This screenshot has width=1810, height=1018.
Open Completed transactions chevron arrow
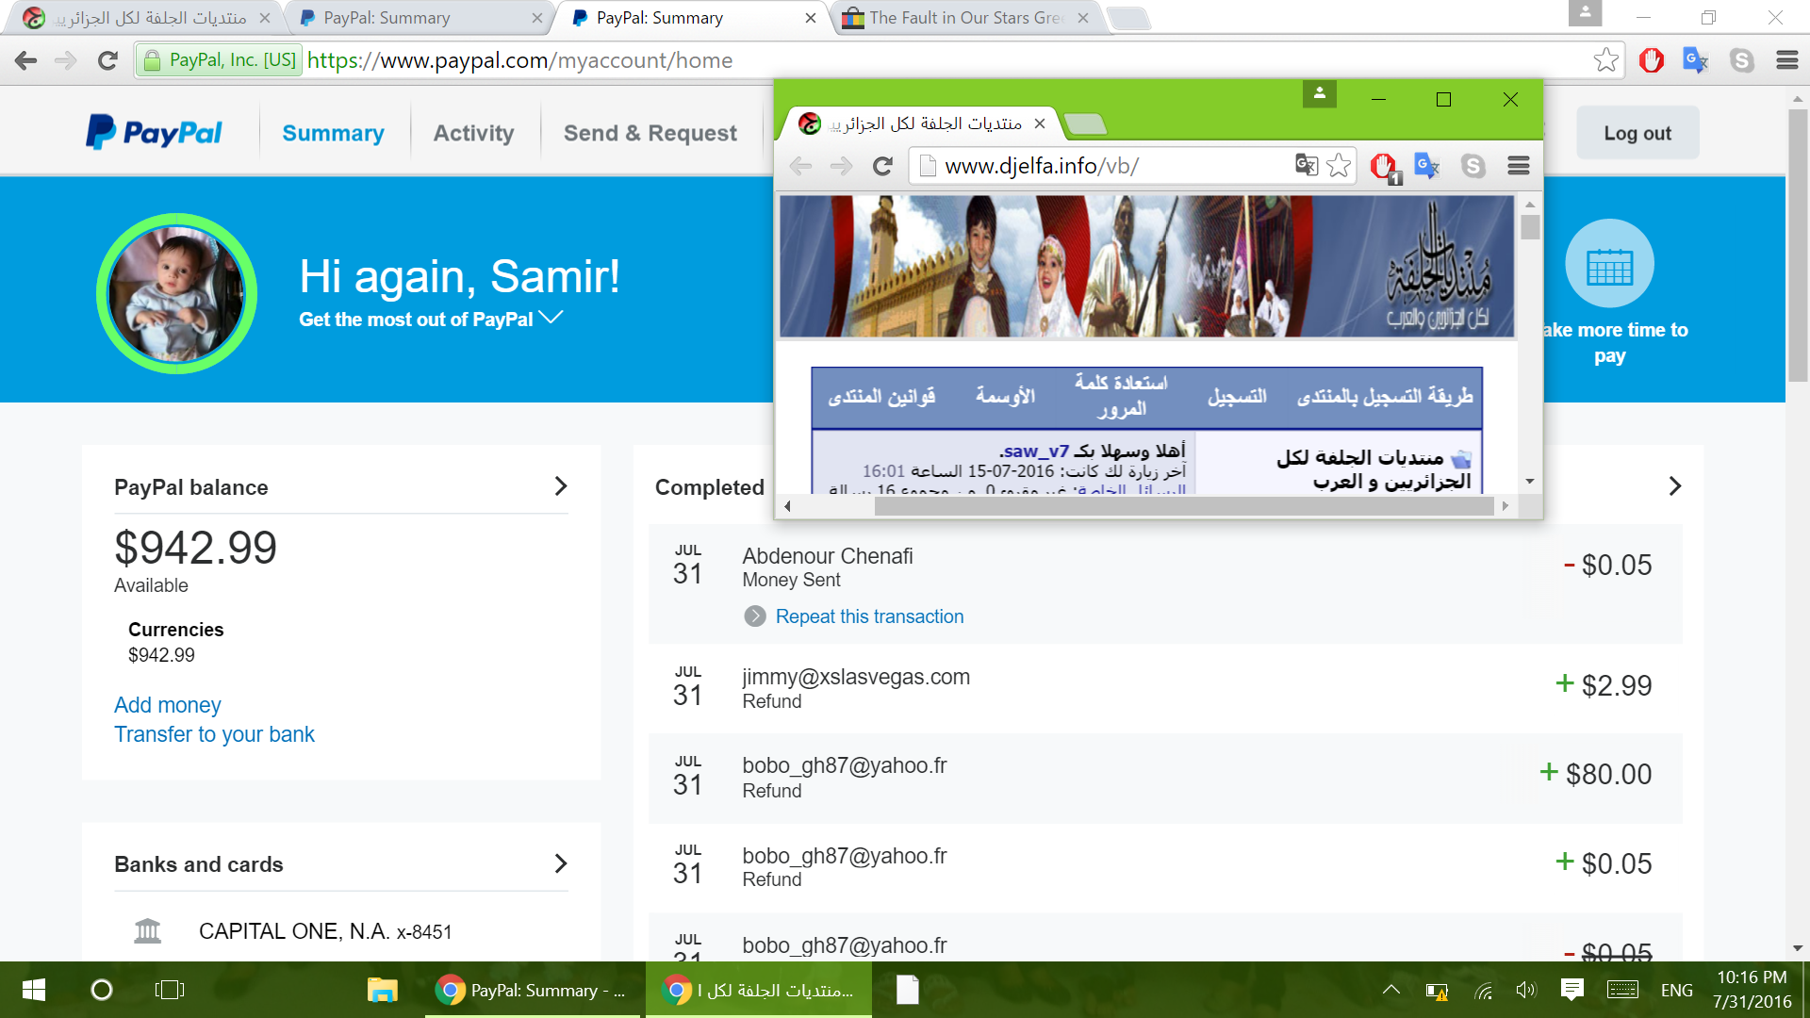[x=1674, y=486]
